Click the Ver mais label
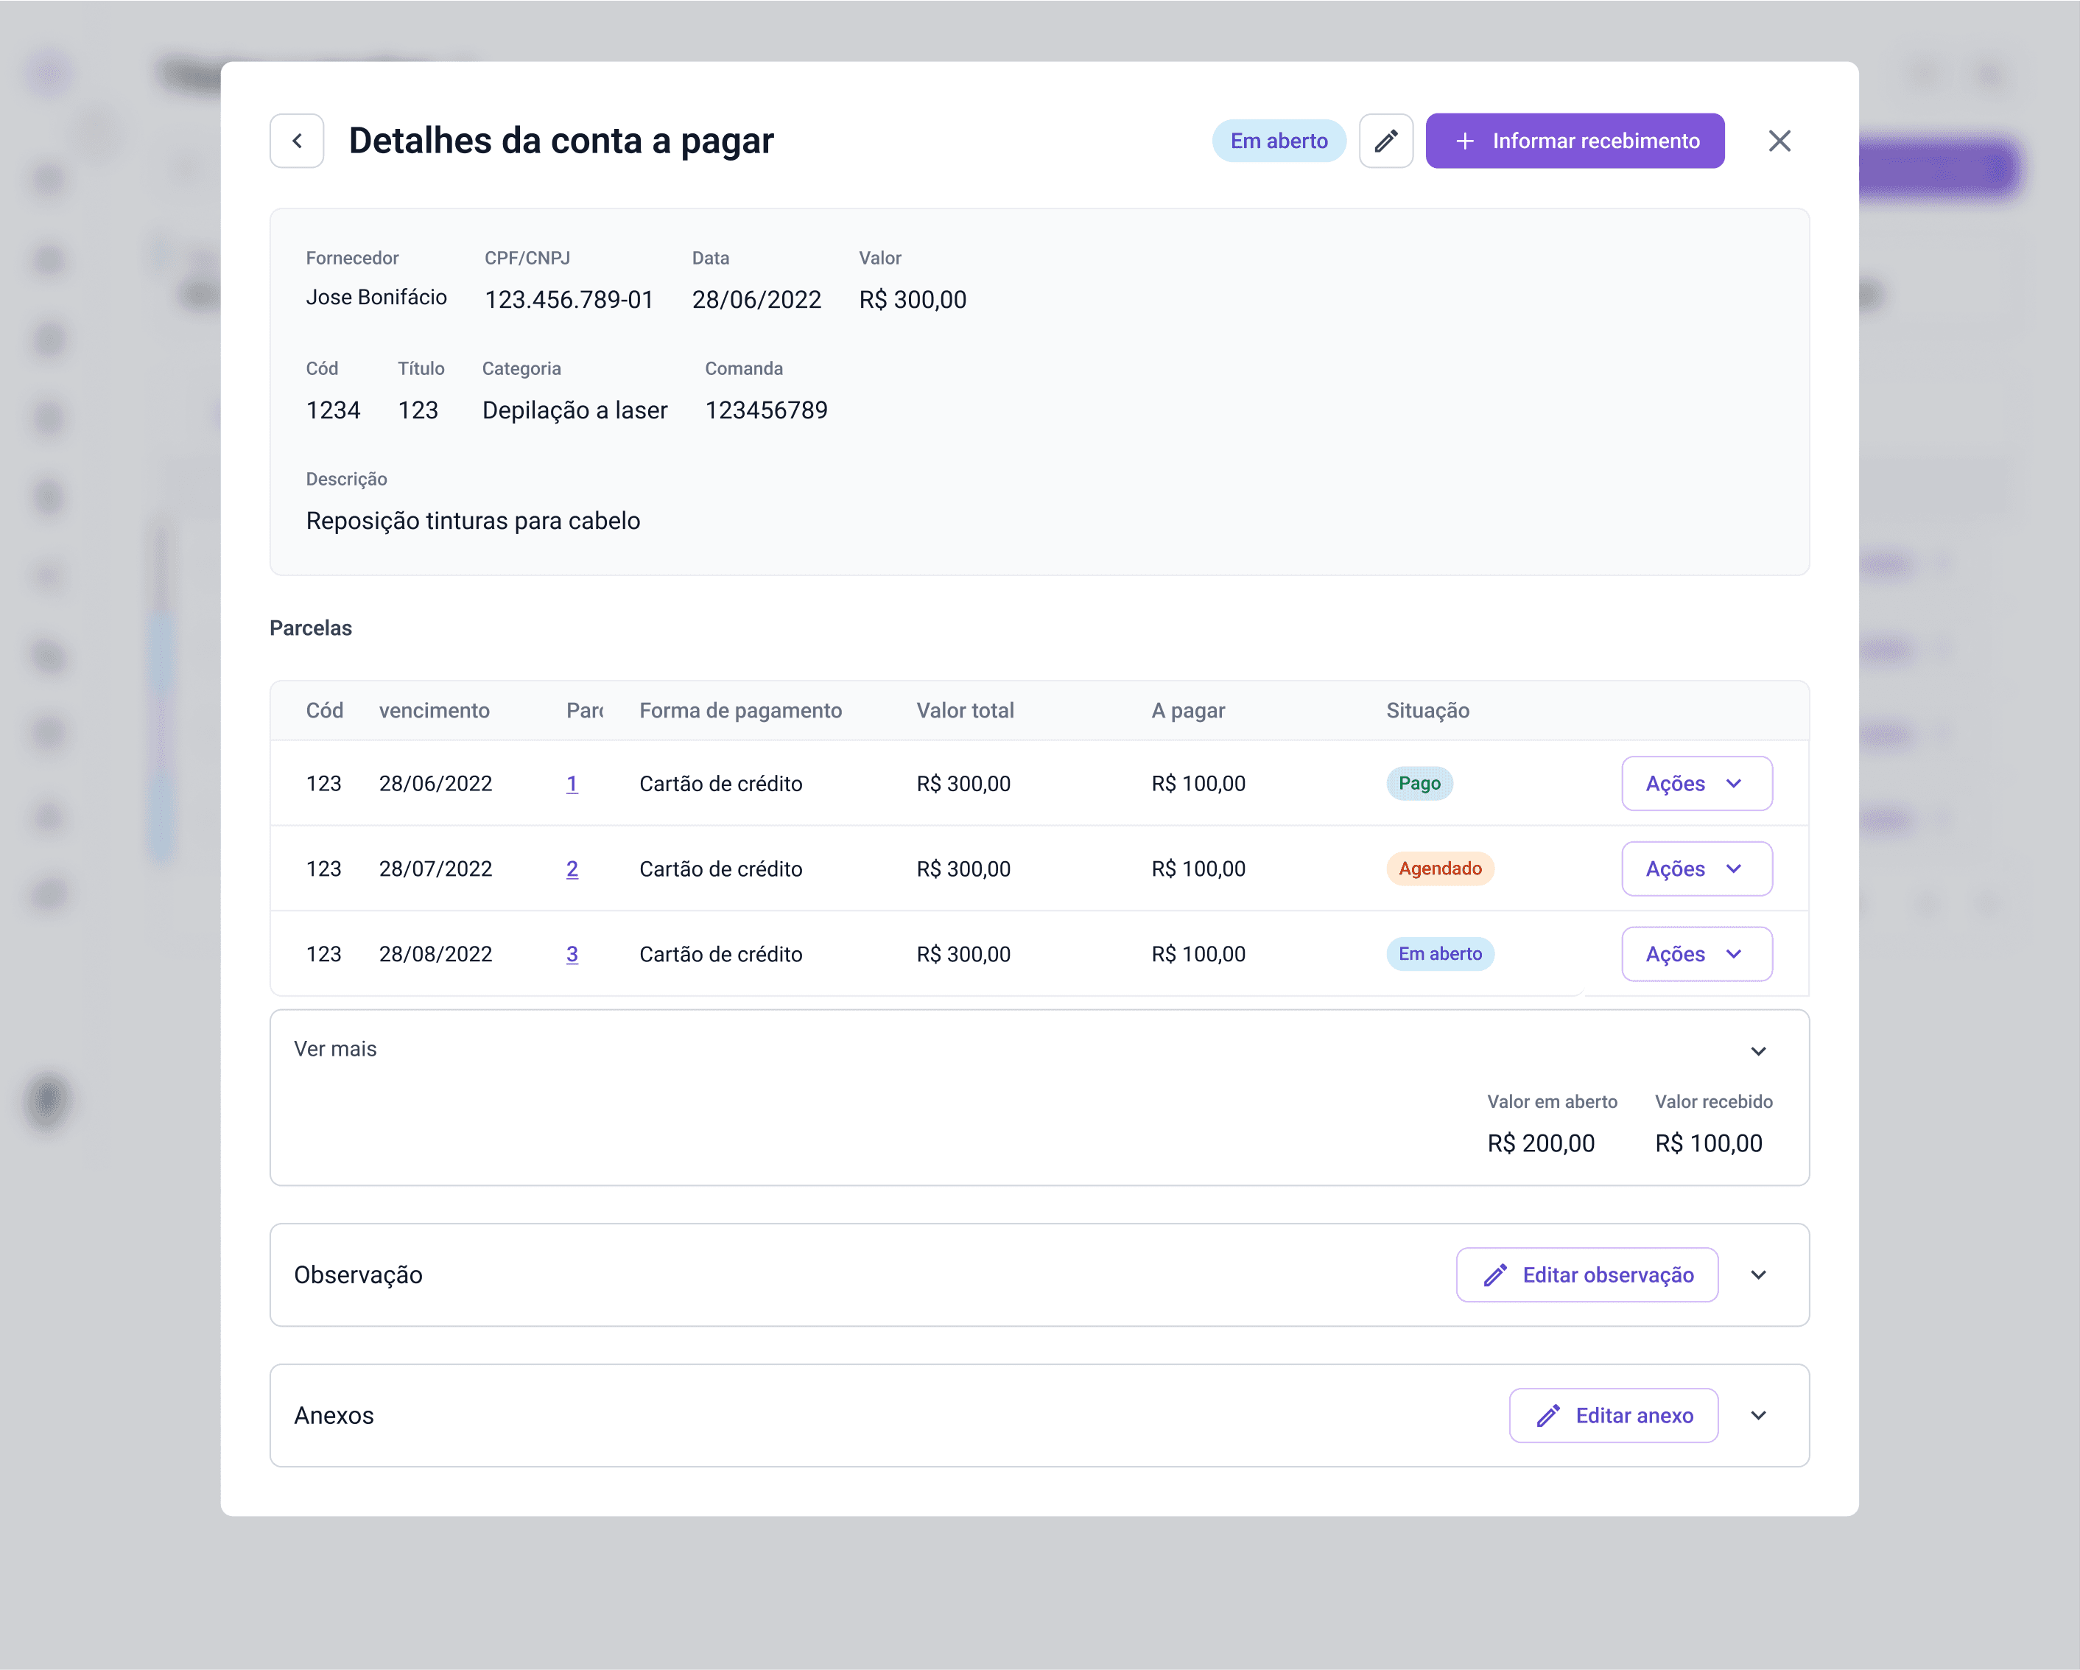 tap(335, 1049)
